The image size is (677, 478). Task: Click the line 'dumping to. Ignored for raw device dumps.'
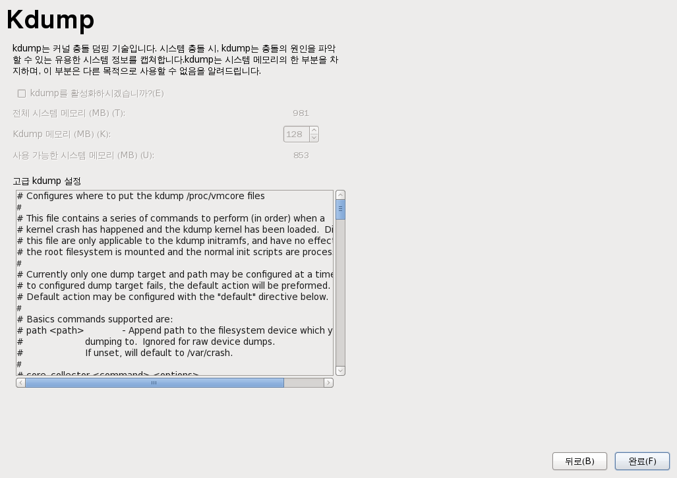tap(180, 342)
